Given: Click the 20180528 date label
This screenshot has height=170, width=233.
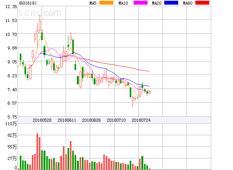Looking at the screenshot, I should pyautogui.click(x=42, y=120).
